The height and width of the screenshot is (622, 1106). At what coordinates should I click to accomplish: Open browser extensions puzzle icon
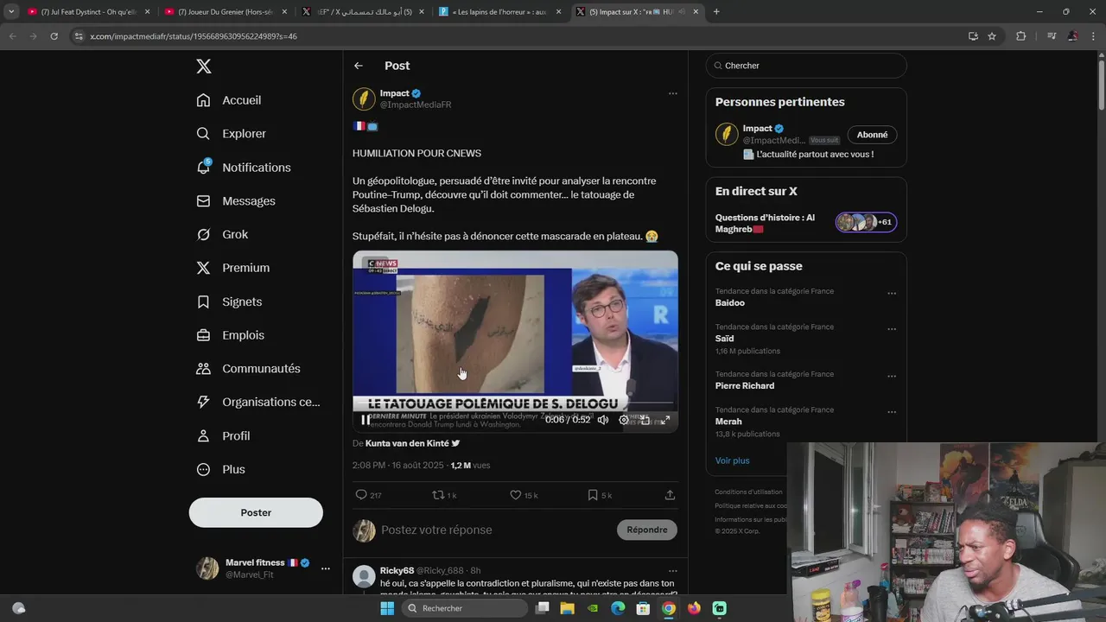pos(1020,36)
